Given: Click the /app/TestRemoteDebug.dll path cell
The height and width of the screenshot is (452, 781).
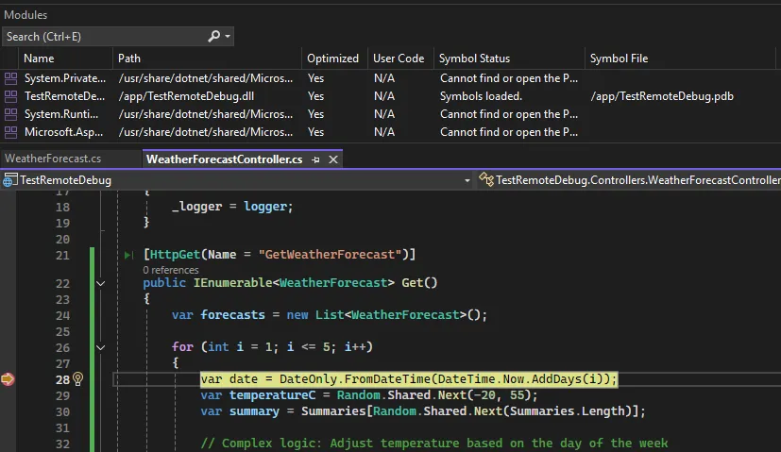Looking at the screenshot, I should 186,96.
